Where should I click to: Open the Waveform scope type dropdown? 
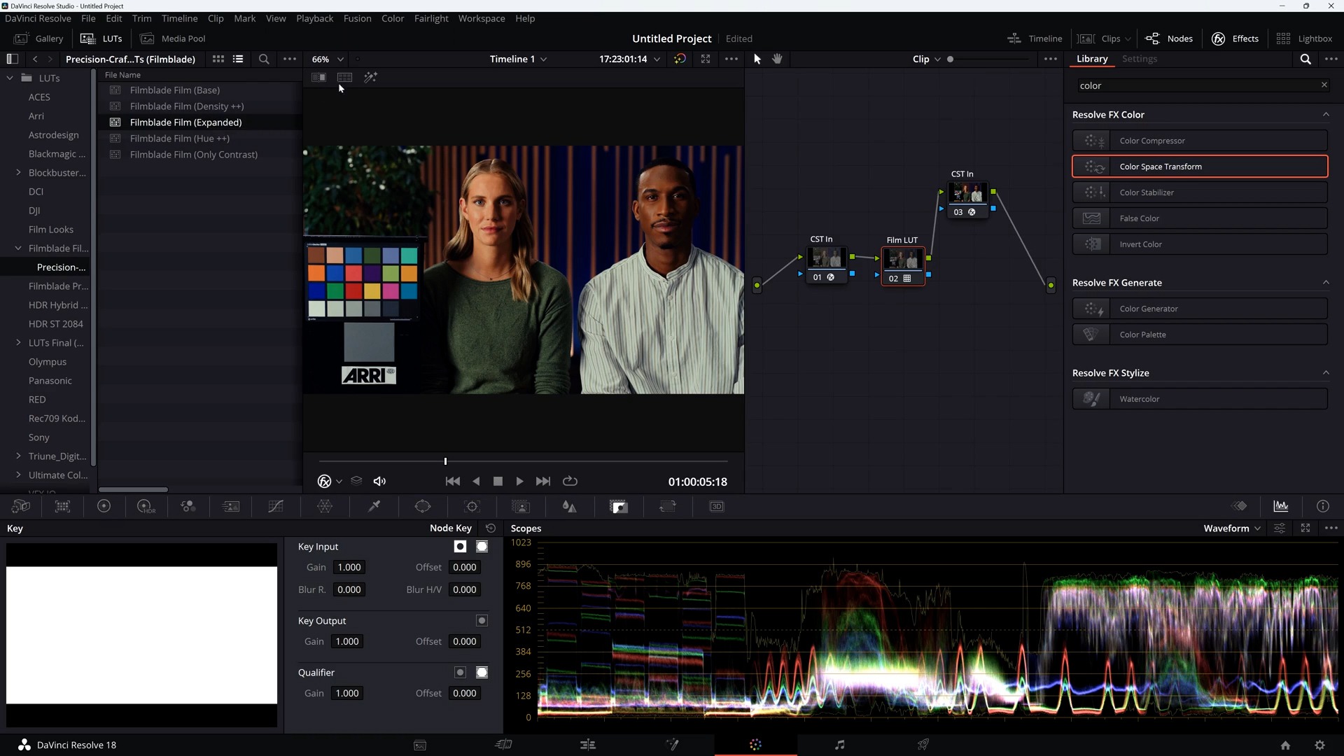tap(1232, 528)
